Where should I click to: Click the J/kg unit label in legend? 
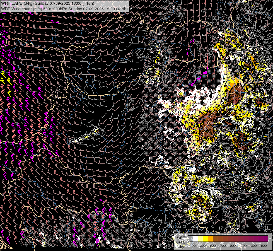[180, 247]
